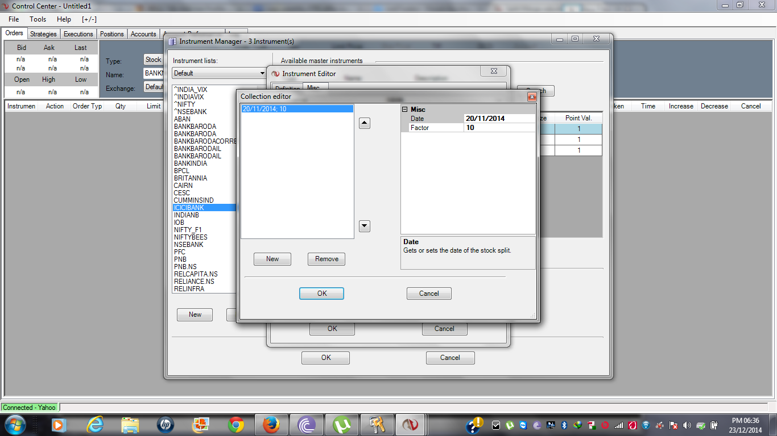
Task: Launch Windows Media Player from the taskbar
Action: point(59,425)
